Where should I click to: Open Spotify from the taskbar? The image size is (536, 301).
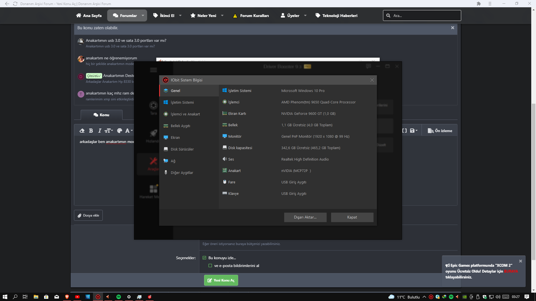(118, 297)
